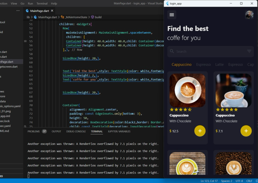258x183 pixels.
Task: Select the Cappuccino category tab
Action: pyautogui.click(x=181, y=64)
